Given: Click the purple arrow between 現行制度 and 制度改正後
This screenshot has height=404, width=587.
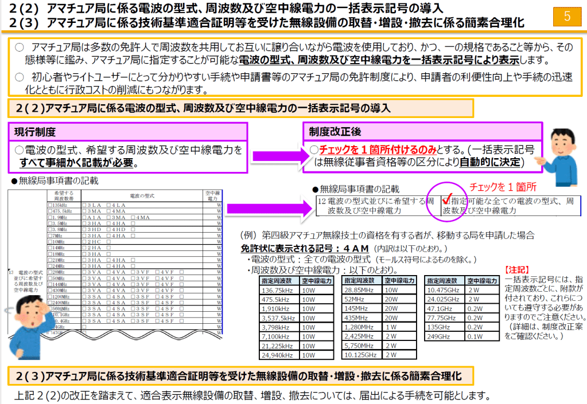Looking at the screenshot, I should pos(275,155).
